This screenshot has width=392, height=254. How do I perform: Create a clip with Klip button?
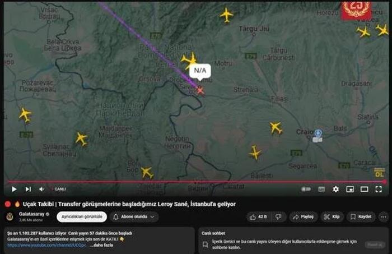point(332,217)
